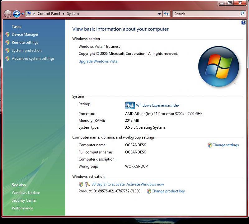This screenshot has width=249, height=224.
Task: Click the Refresh button beside the address bar
Action: click(x=167, y=14)
